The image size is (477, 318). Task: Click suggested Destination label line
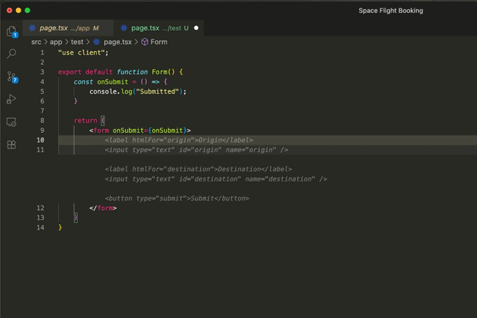coord(198,169)
